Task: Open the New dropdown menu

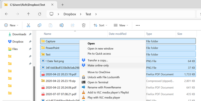Action: [x=11, y=25]
